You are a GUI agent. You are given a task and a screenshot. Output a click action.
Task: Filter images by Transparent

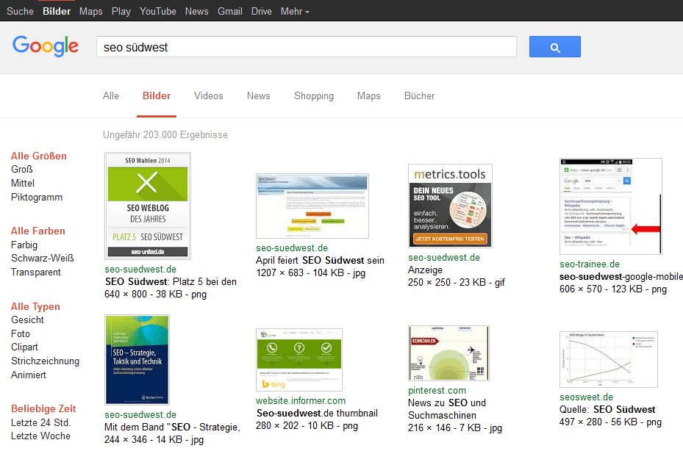pos(36,272)
